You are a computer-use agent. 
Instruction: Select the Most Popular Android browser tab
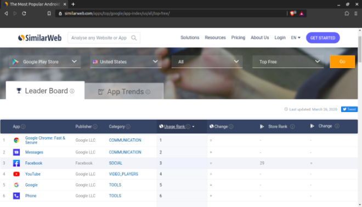[35, 4]
